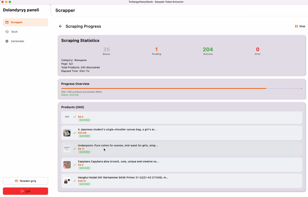Image resolution: width=308 pixels, height=197 pixels.
Task: Open the Taryh menu item
Action: [25, 32]
